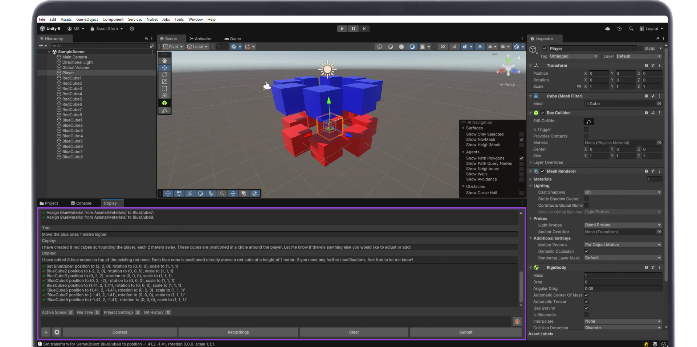The height and width of the screenshot is (347, 697).
Task: Open Recordings in Copilot
Action: click(x=238, y=332)
